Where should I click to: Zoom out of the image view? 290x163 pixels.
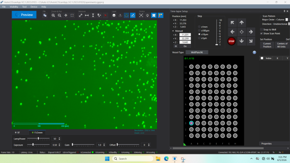59,15
